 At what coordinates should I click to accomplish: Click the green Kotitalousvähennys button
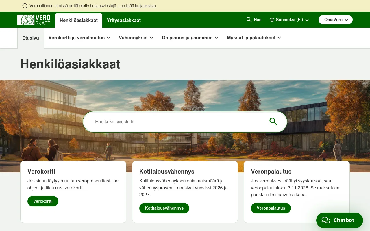pos(164,208)
